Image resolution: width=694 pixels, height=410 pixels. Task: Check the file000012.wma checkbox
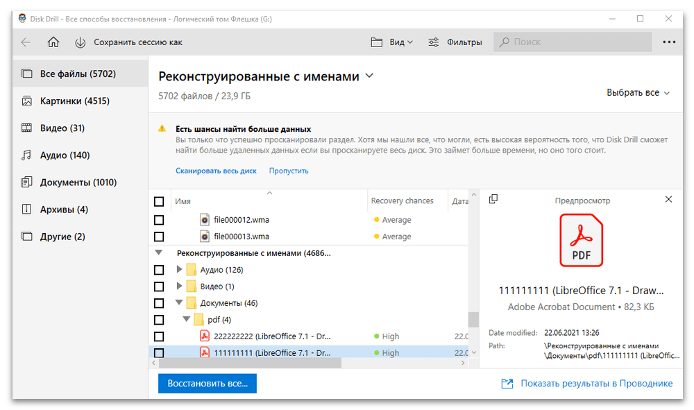click(159, 220)
